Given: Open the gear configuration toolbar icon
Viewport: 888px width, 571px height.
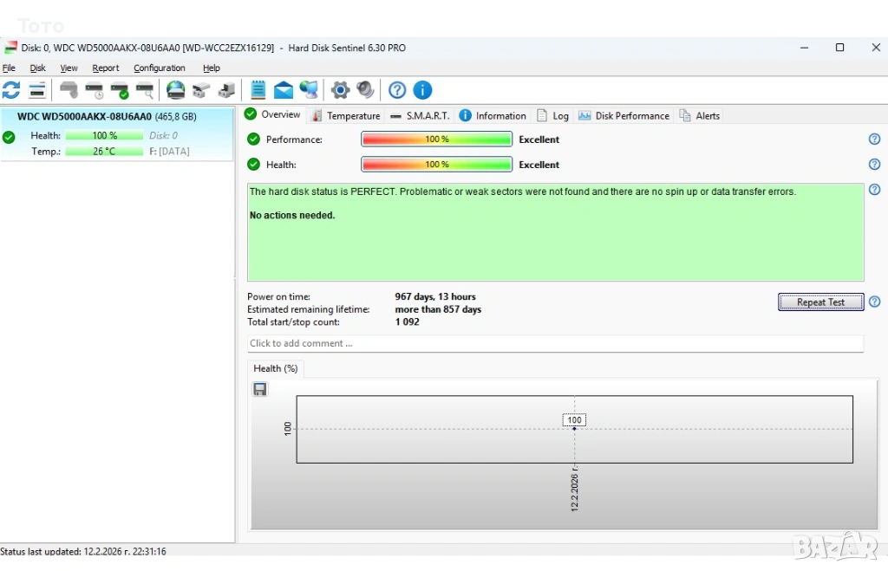Looking at the screenshot, I should [341, 90].
